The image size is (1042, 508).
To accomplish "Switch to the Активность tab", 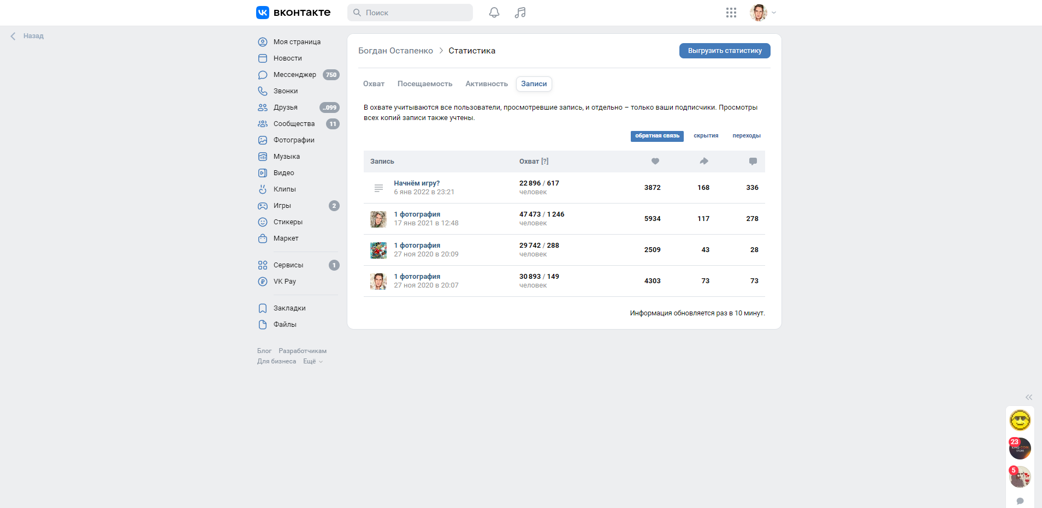I will (x=486, y=84).
